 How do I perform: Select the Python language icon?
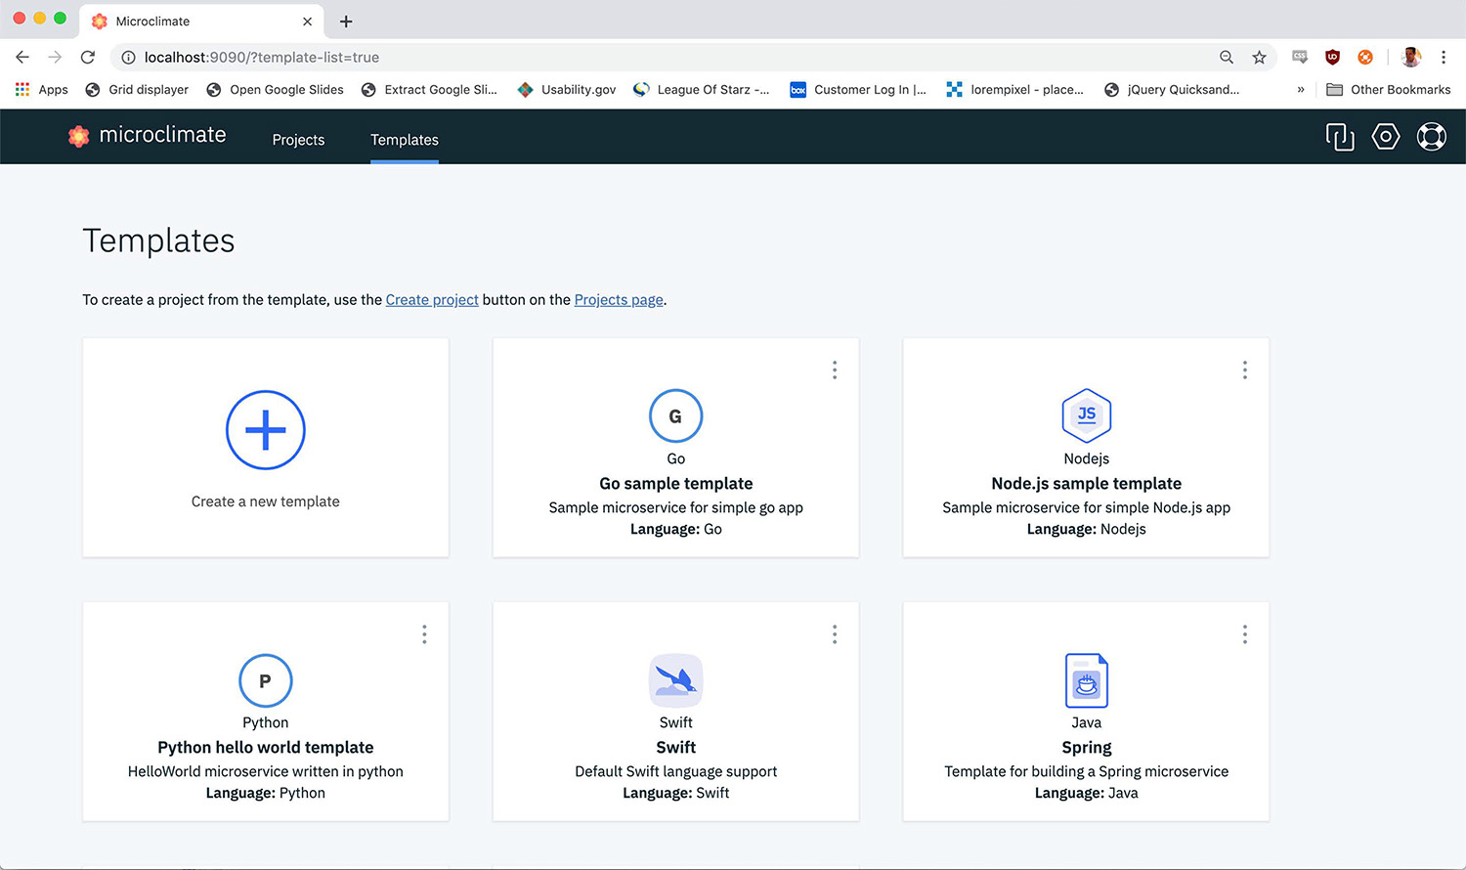pos(265,680)
